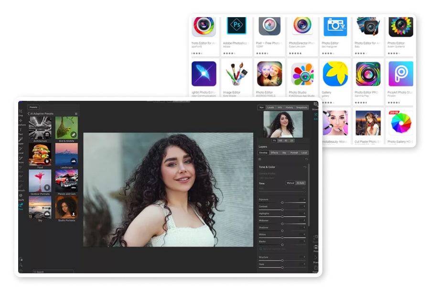Screen dimensions: 430x291
Task: Switch Tone to Manual mode
Action: tap(290, 183)
